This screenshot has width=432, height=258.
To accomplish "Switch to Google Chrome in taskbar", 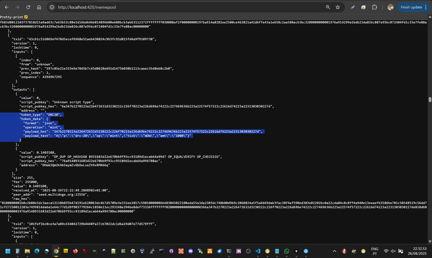I will pos(56,251).
